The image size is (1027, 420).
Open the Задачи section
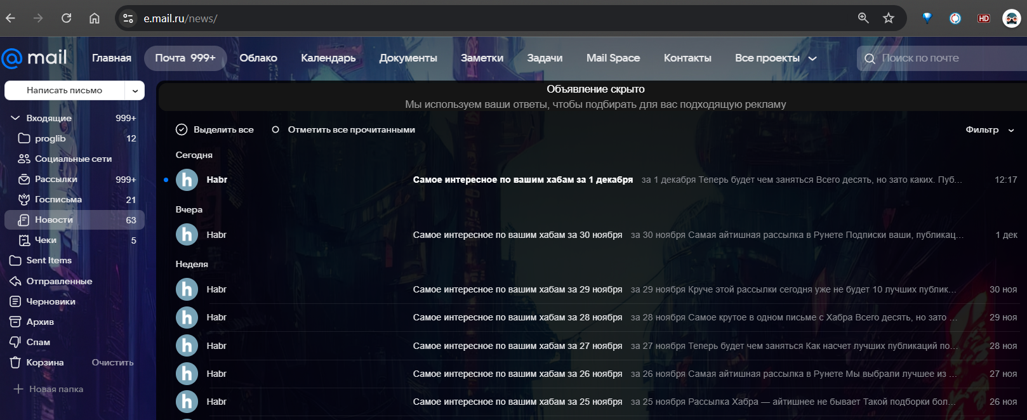[545, 58]
